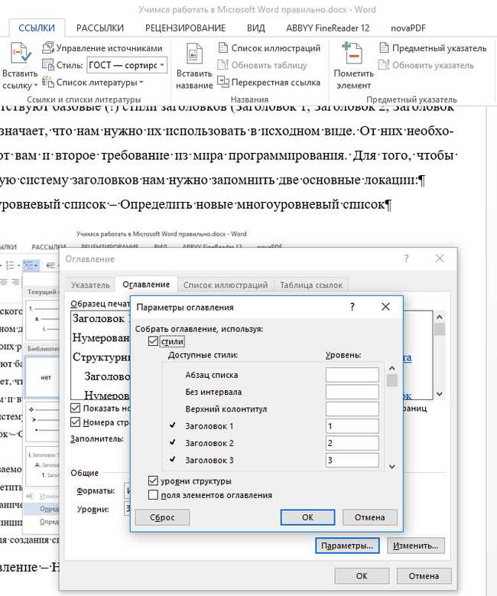Viewport: 497px width, 596px height.
Task: Toggle the стили checkbox
Action: point(154,341)
